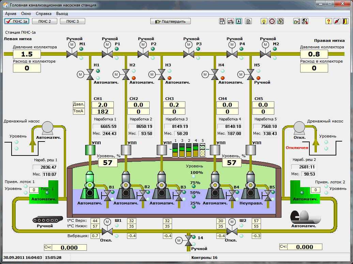Image resolution: width=353 pixels, height=264 pixels.
Task: Click the B1 valve next to pump 1
Action: click(107, 196)
